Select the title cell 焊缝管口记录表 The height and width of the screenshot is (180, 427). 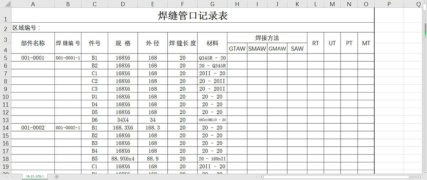(193, 16)
